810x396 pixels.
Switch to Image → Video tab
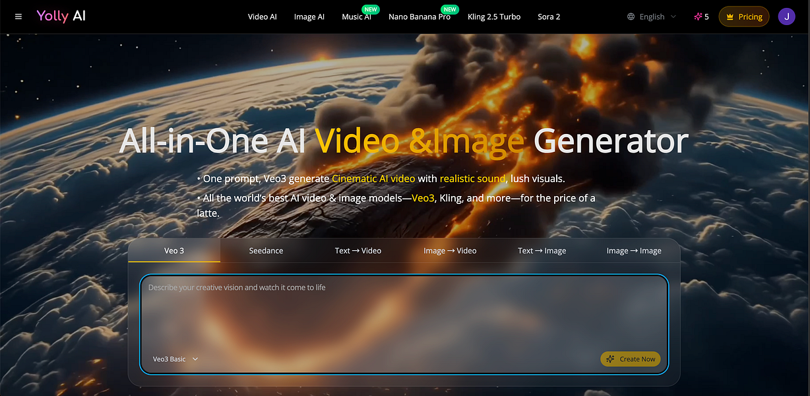pos(450,250)
